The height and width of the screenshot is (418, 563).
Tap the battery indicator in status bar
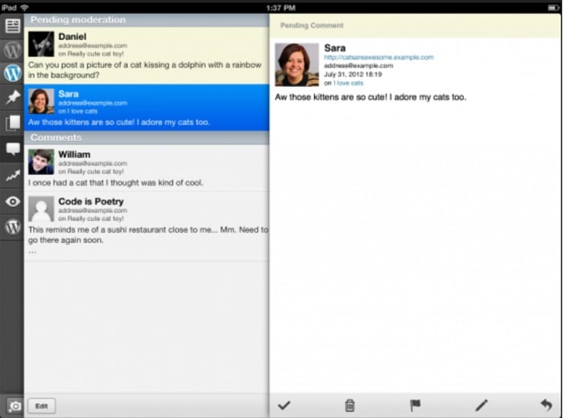point(553,7)
